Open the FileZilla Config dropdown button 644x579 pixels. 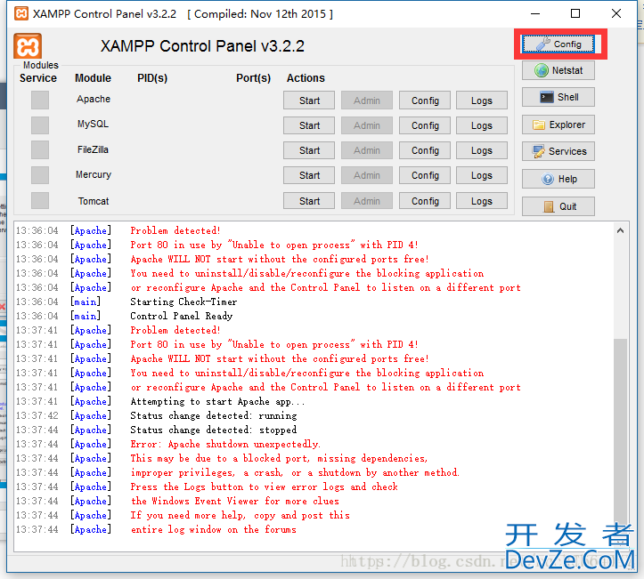(x=425, y=150)
